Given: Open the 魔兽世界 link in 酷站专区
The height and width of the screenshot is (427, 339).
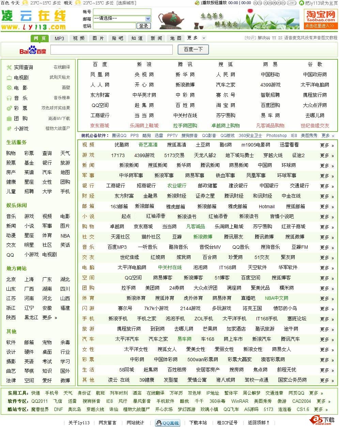Looking at the screenshot, I should (40, 409).
